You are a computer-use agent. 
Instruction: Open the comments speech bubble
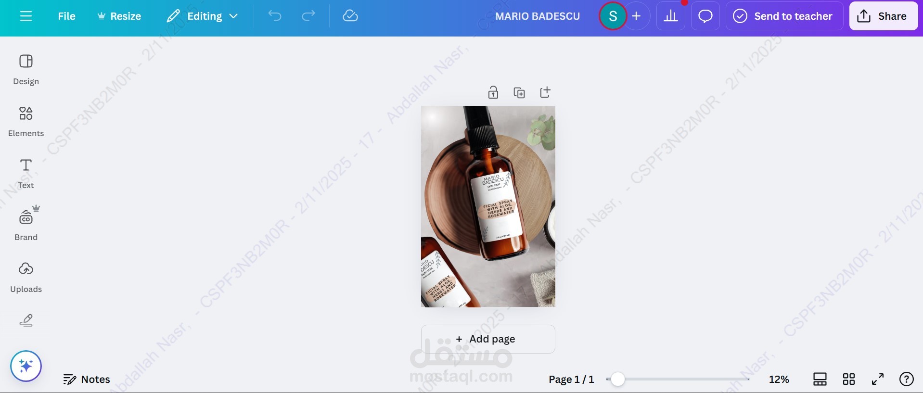click(705, 16)
